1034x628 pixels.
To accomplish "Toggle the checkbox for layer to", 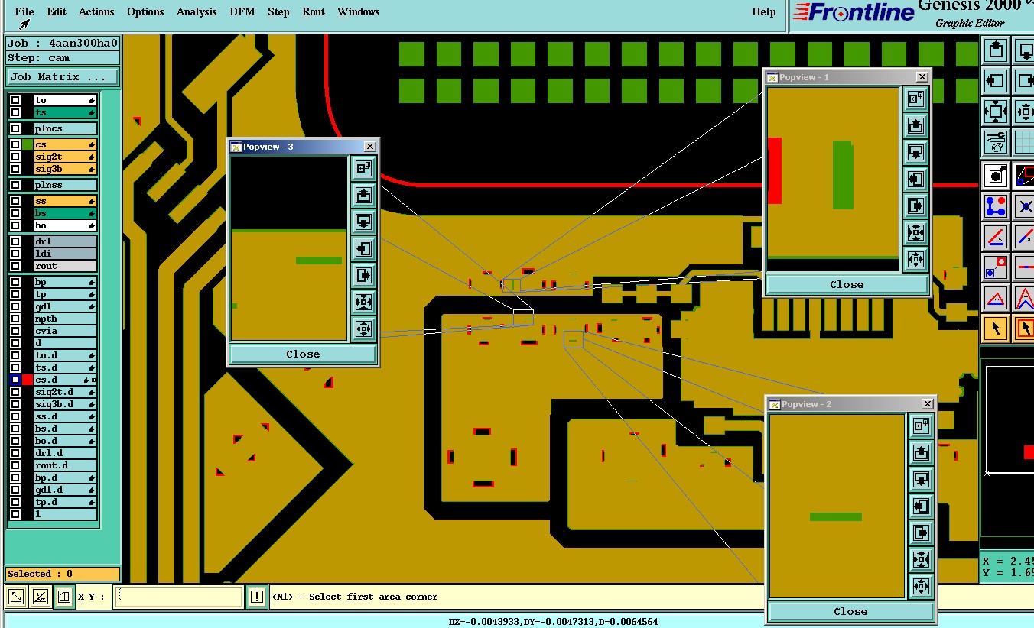I will coord(15,100).
